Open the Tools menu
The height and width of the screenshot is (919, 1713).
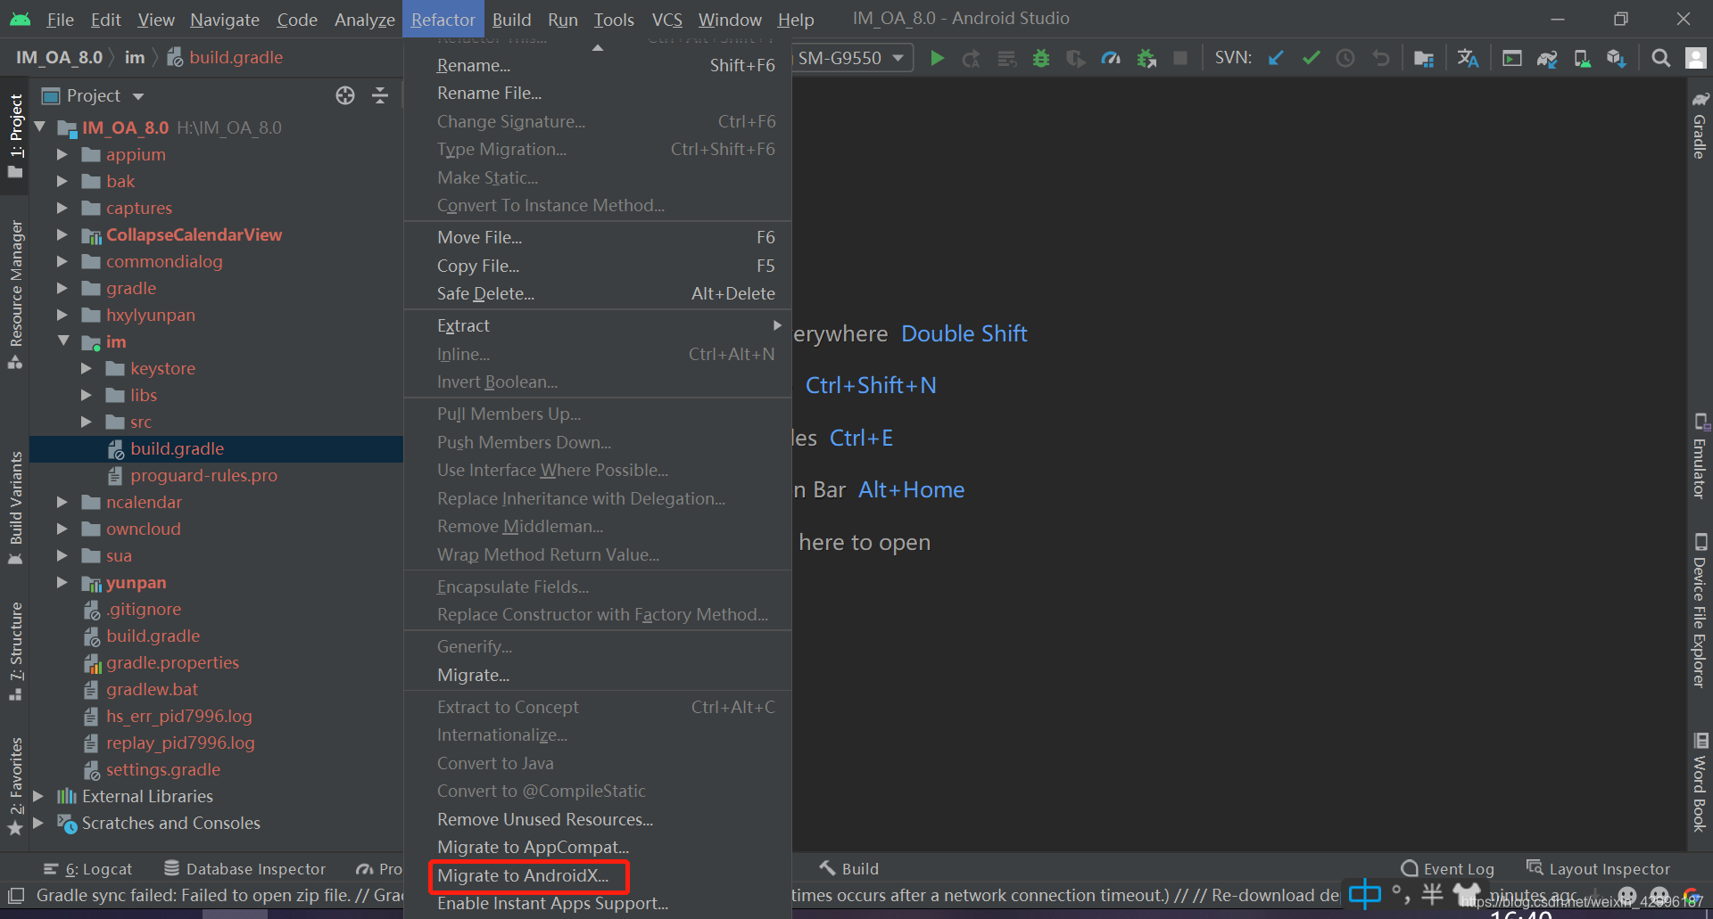point(614,19)
